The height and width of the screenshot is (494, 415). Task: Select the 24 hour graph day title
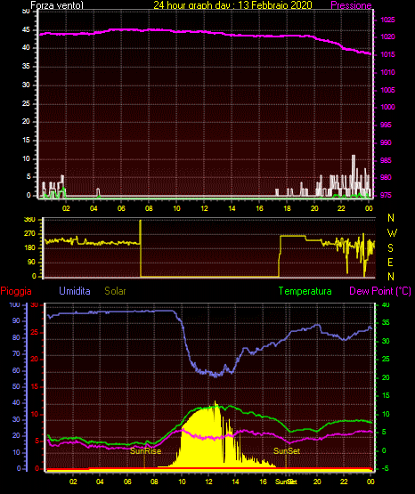coord(232,5)
